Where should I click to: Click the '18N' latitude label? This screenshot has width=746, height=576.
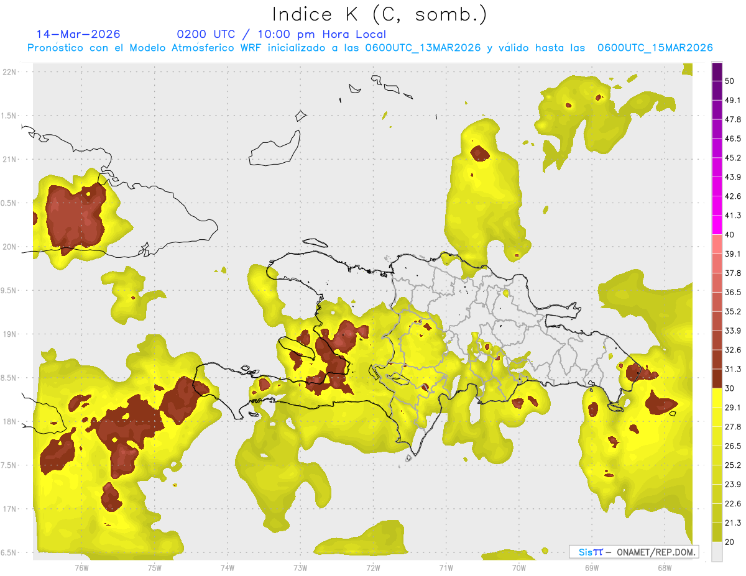click(x=9, y=422)
